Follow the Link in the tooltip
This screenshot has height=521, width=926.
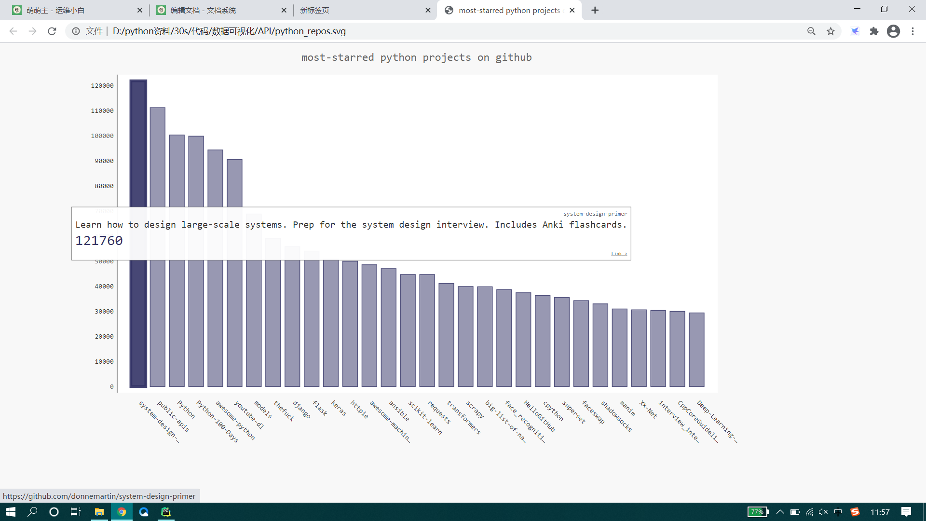pyautogui.click(x=619, y=254)
